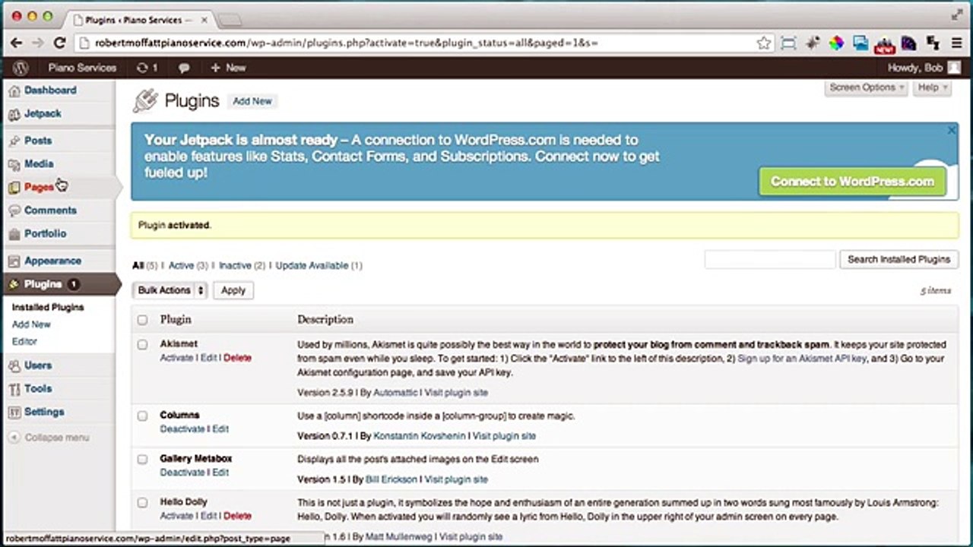The height and width of the screenshot is (547, 973).
Task: Open Installed Plugins submenu item
Action: coord(48,308)
